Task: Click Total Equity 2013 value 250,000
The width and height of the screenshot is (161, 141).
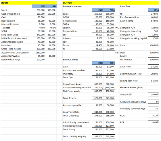Action: pos(98,129)
